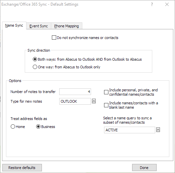Image resolution: width=175 pixels, height=173 pixels.
Task: Click the ACTIVE name query field
Action: [129, 130]
